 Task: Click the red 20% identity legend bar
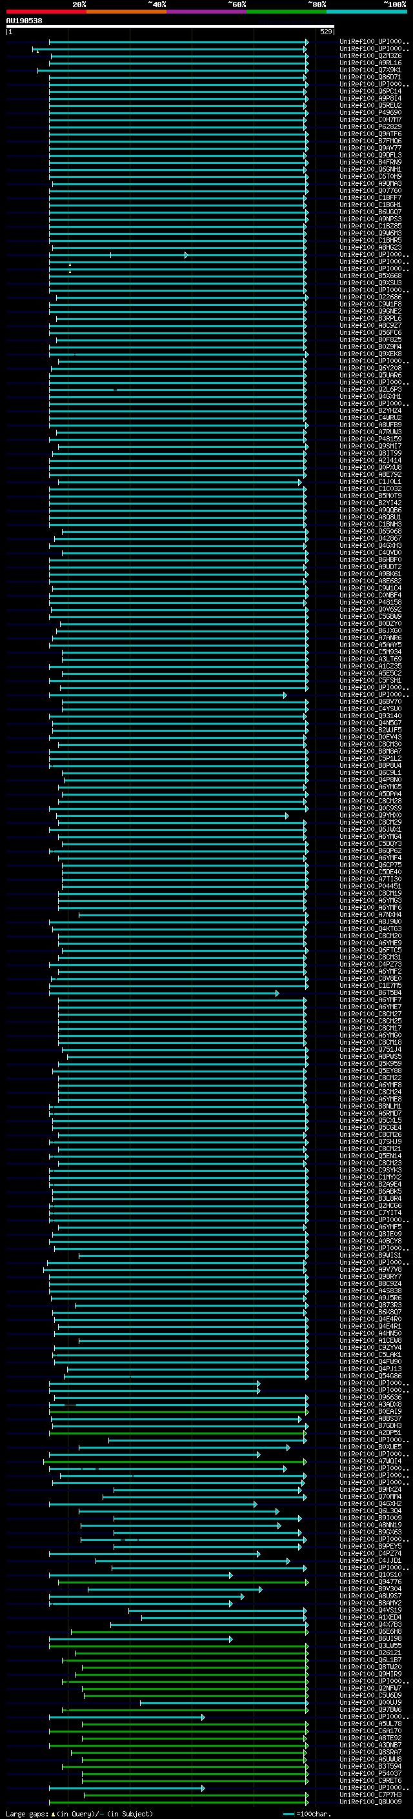pos(46,12)
